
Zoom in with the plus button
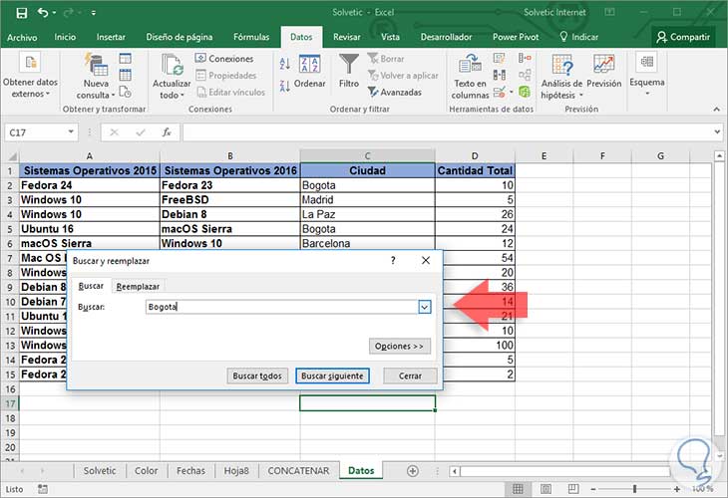tap(677, 489)
